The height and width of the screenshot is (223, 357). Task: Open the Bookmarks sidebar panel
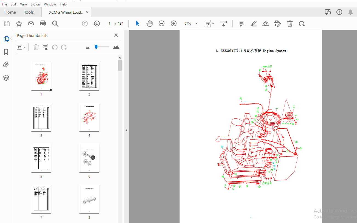(x=6, y=52)
